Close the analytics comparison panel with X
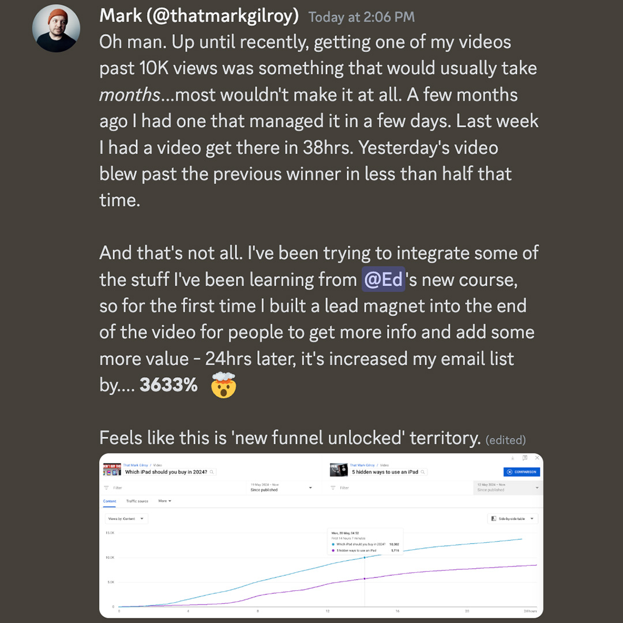The height and width of the screenshot is (623, 623). 537,457
